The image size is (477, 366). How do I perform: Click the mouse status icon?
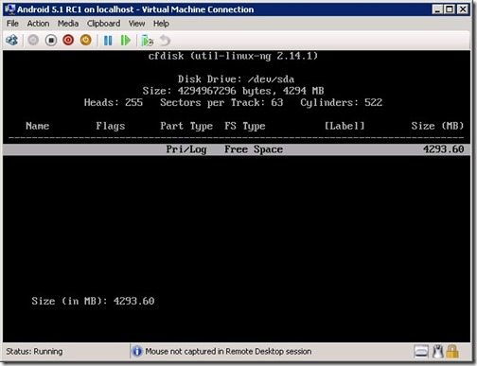tap(437, 351)
